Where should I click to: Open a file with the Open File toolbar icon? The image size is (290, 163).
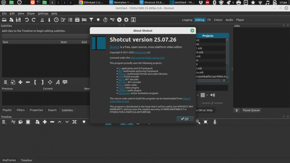tap(4, 20)
